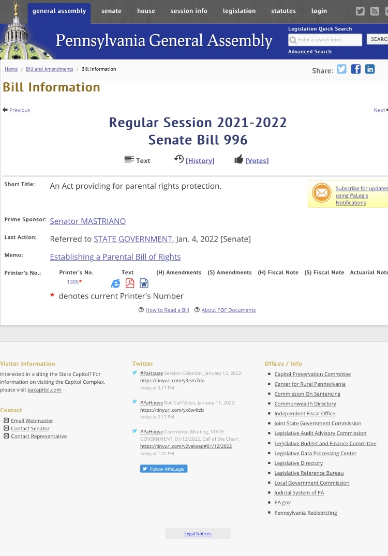Open the house menu
This screenshot has height=556, width=388.
click(x=146, y=11)
